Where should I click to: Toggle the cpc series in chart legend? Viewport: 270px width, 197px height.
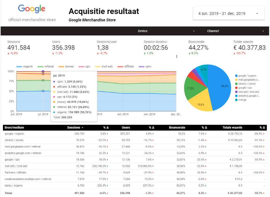84,67
